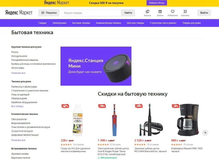Select the Бытовая техника category tab
The height and width of the screenshot is (160, 219).
[81, 23]
